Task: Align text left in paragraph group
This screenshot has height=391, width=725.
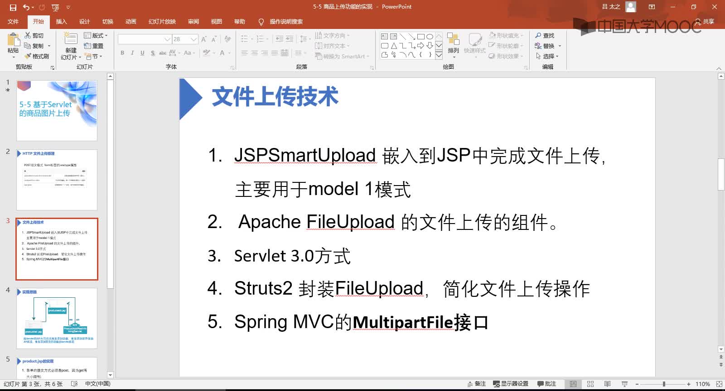Action: [244, 53]
